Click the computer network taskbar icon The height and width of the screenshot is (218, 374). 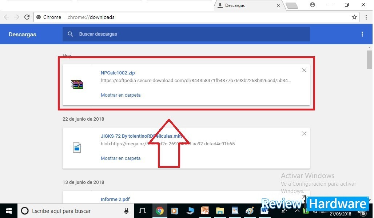click(190, 211)
